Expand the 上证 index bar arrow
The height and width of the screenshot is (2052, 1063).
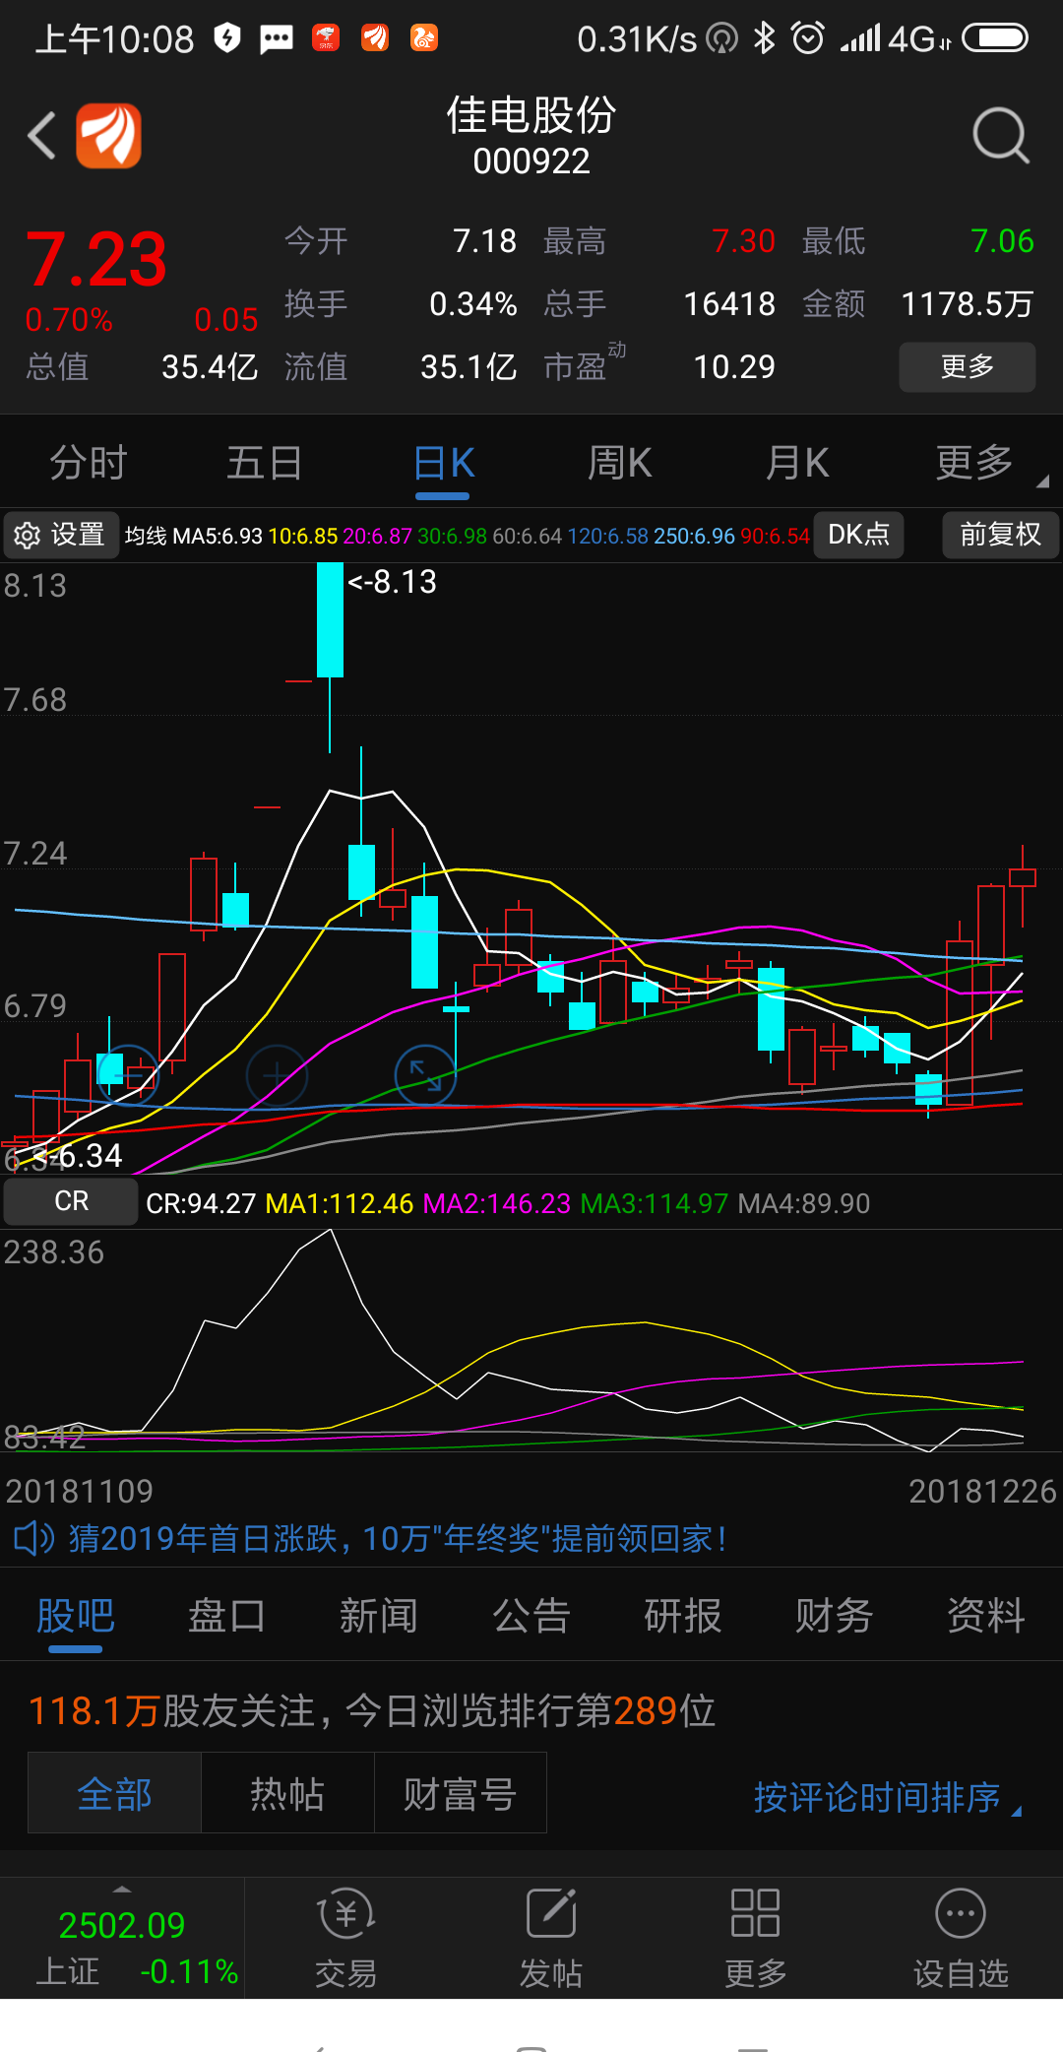click(x=122, y=1890)
